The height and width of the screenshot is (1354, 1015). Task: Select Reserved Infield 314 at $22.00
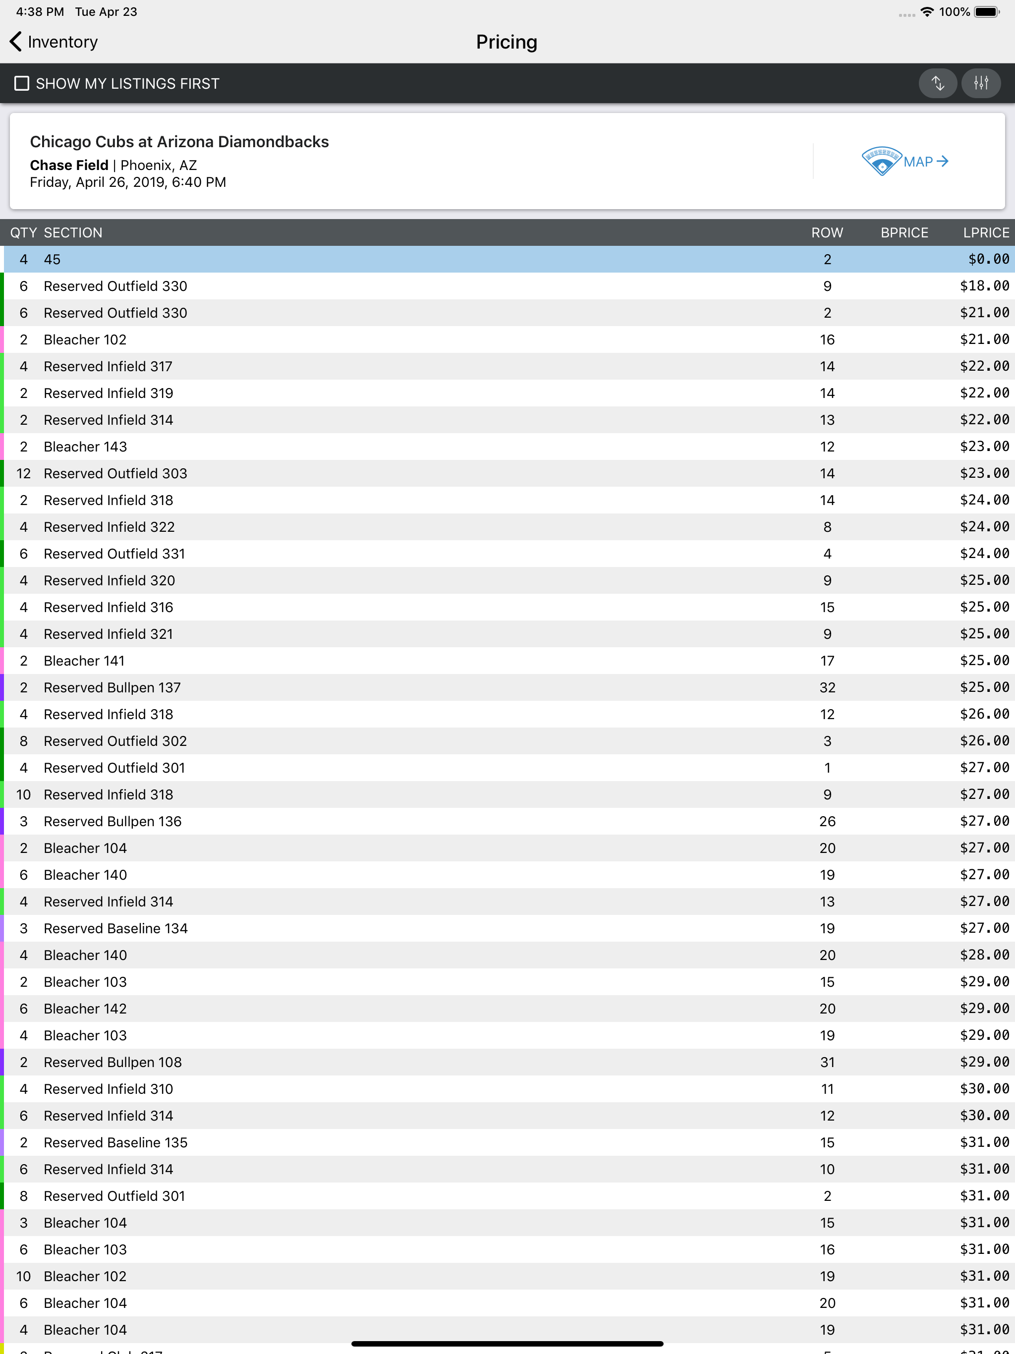click(507, 420)
